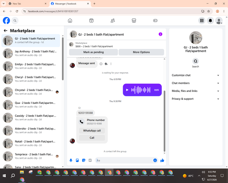Screen dimensions: 228x183
Task: Open Cassidy conversation
Action: pos(31,118)
